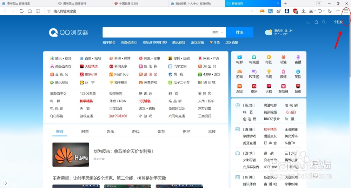
Task: Switch to the 中国铁路12306 tab
Action: pyautogui.click(x=140, y=4)
